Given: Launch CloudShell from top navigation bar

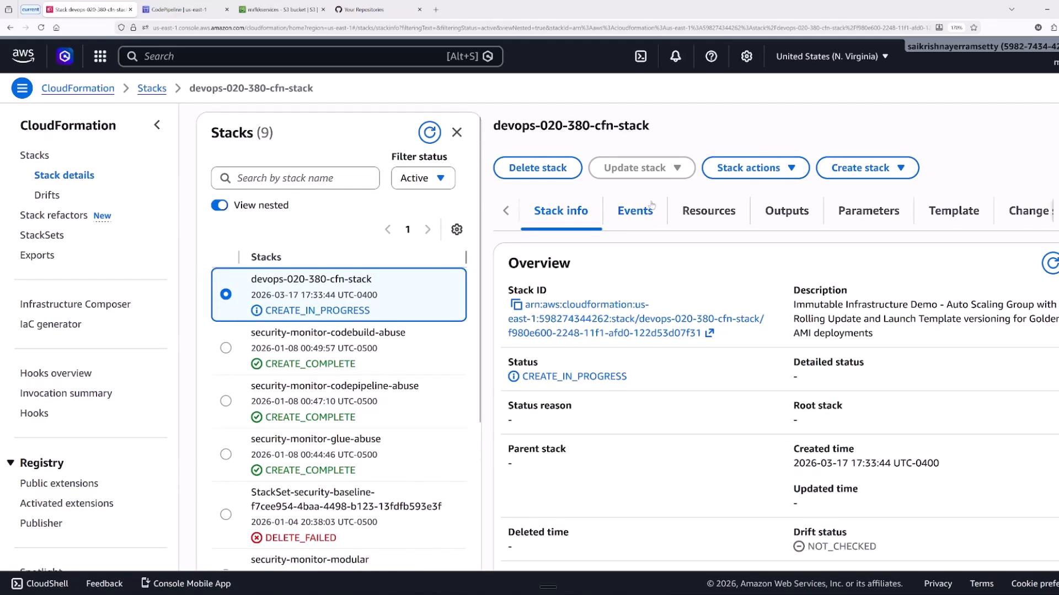Looking at the screenshot, I should pos(640,56).
